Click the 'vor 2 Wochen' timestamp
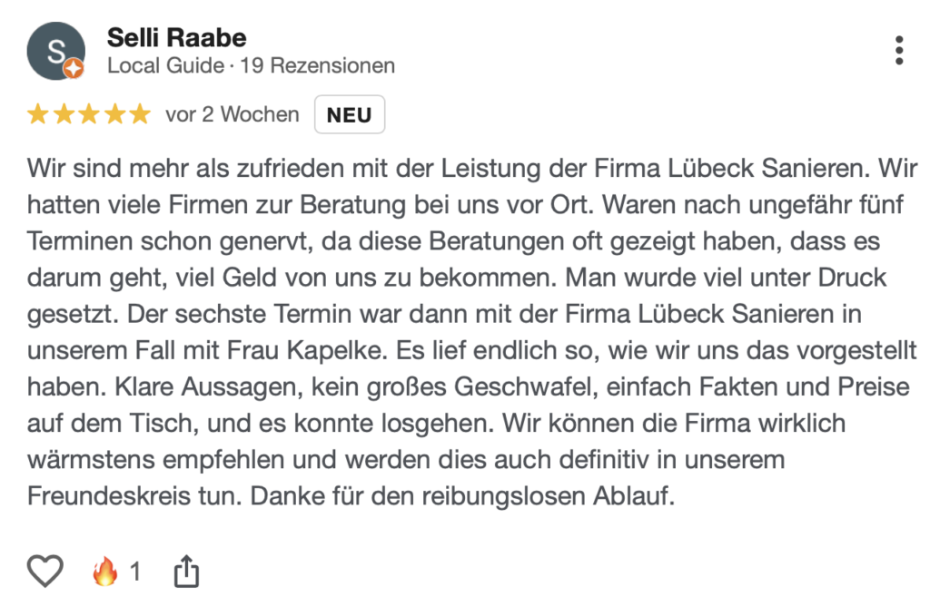This screenshot has width=930, height=606. (232, 115)
